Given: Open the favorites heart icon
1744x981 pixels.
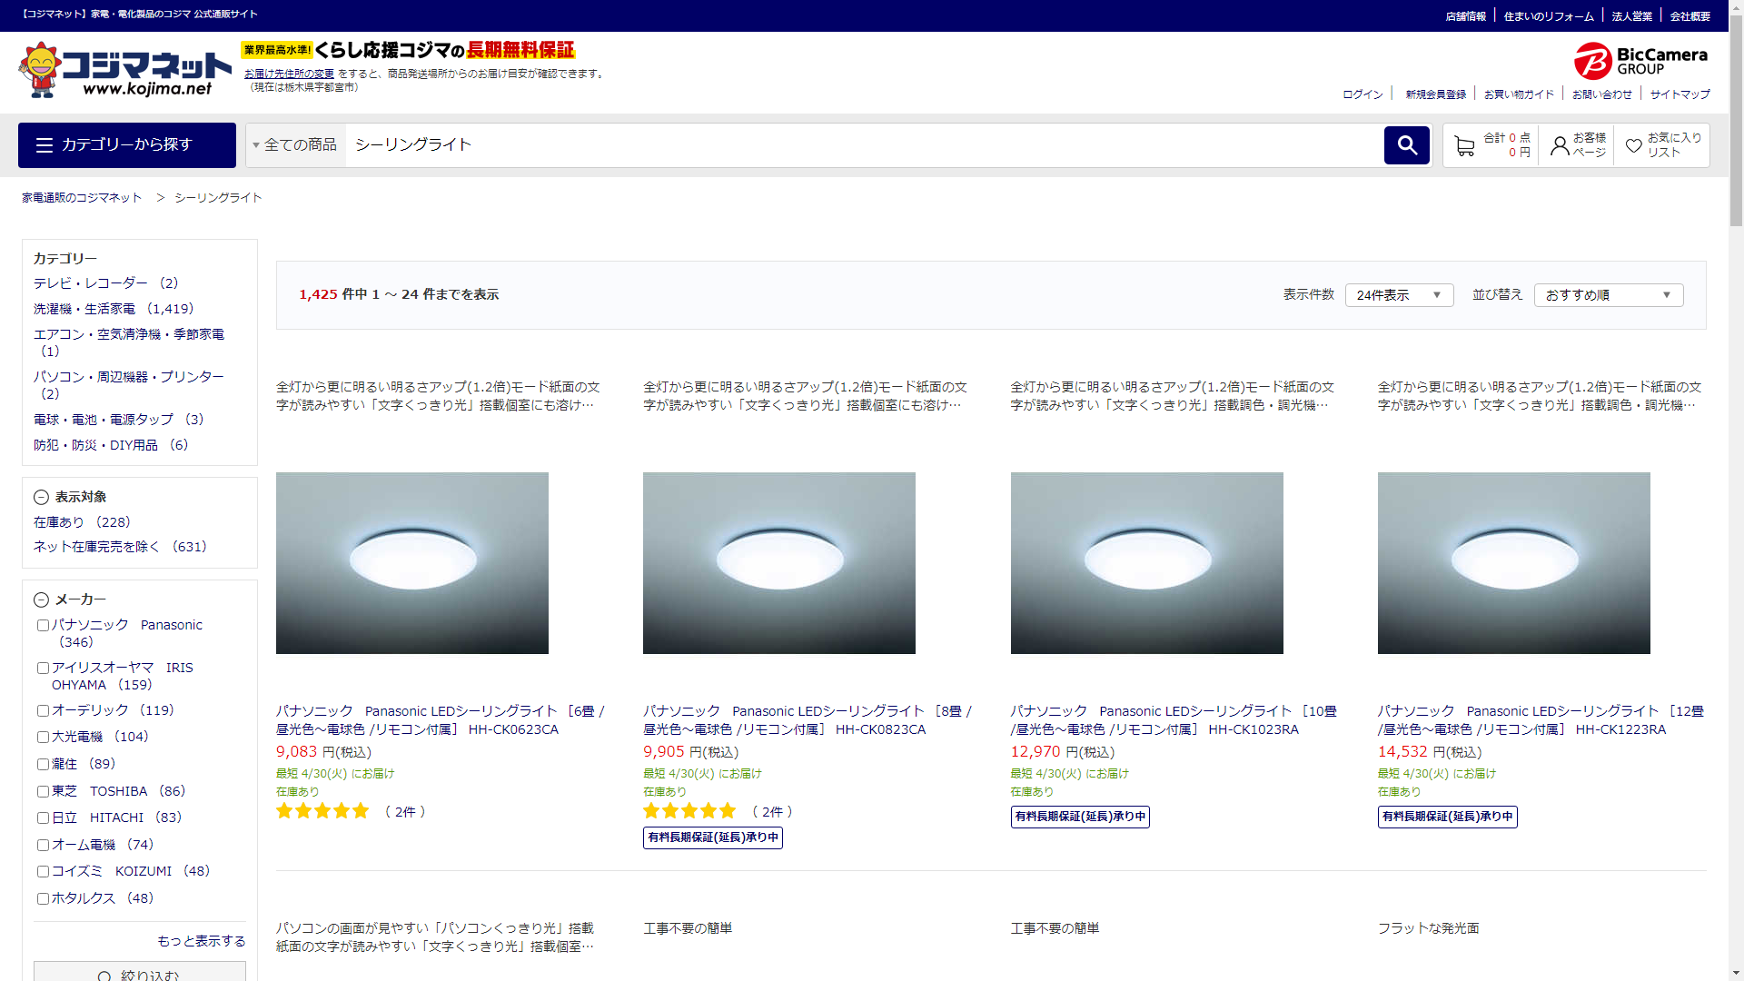Looking at the screenshot, I should 1633,145.
